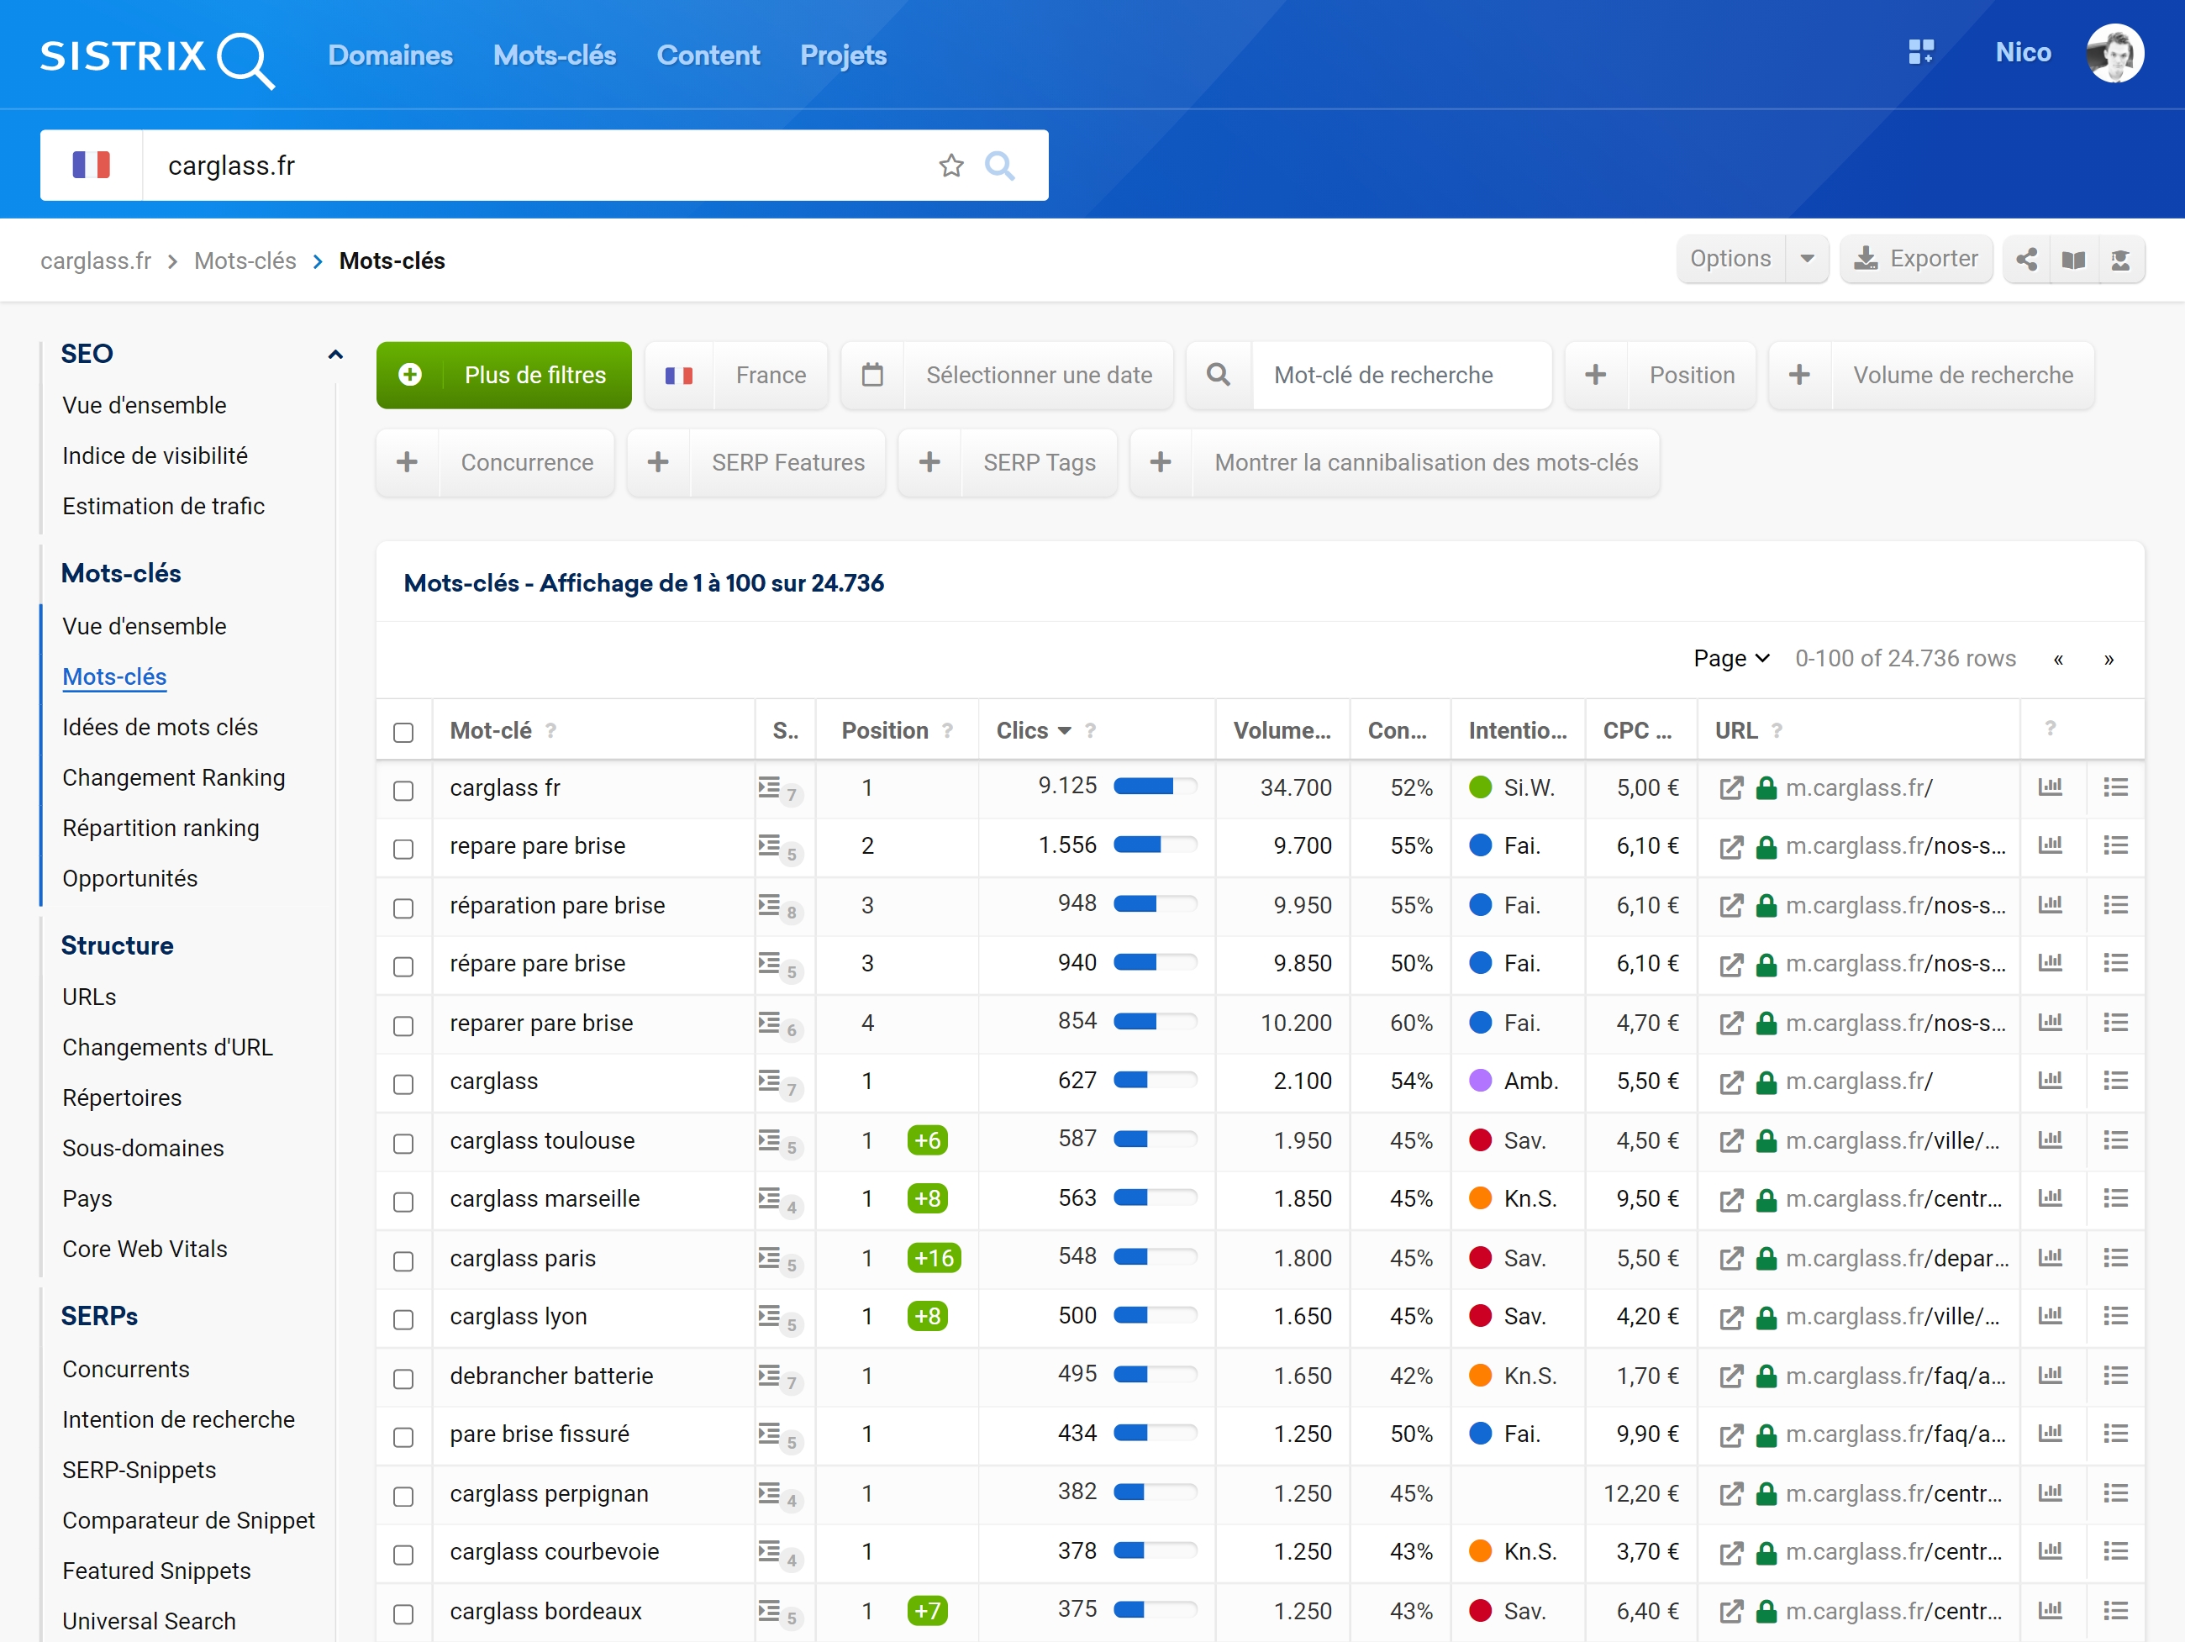Open SERP view icon for debrancher batterie row
The height and width of the screenshot is (1642, 2185).
click(x=770, y=1376)
